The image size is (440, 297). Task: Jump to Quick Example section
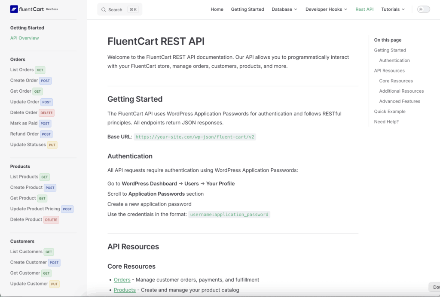pos(390,112)
